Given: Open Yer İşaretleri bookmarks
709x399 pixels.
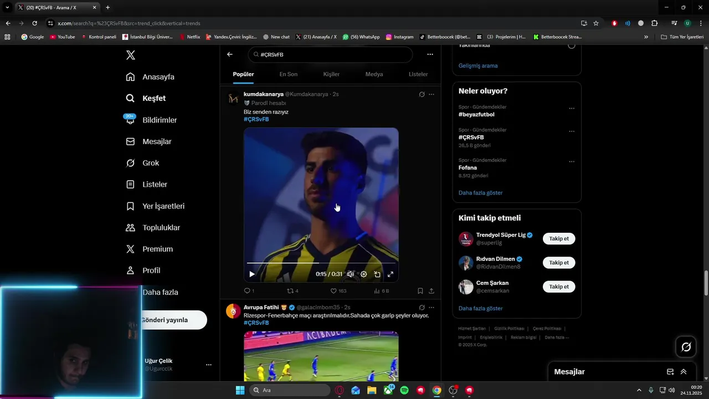Looking at the screenshot, I should (x=155, y=206).
